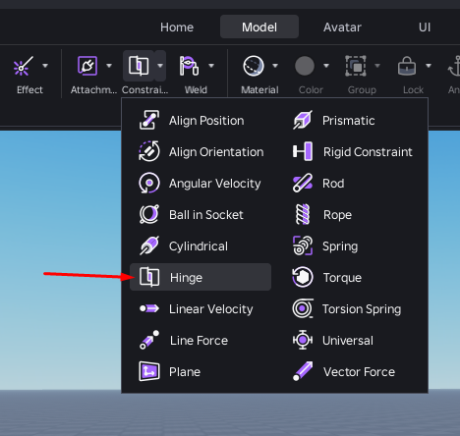The image size is (460, 436).
Task: Select the Torsion Spring icon
Action: [x=303, y=308]
